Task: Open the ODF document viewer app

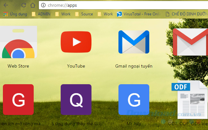Action: (190, 100)
